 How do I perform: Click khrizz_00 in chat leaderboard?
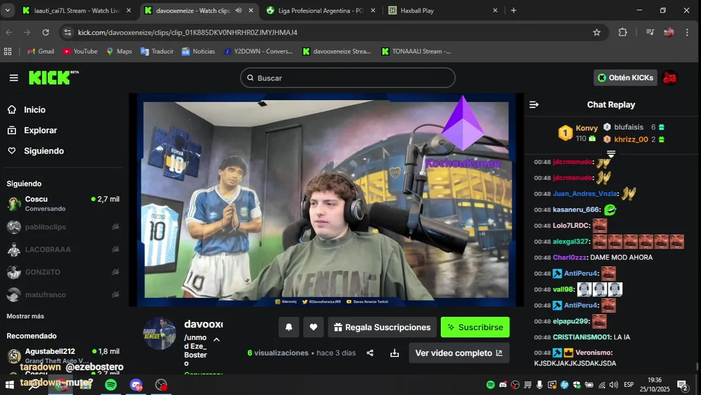[631, 139]
